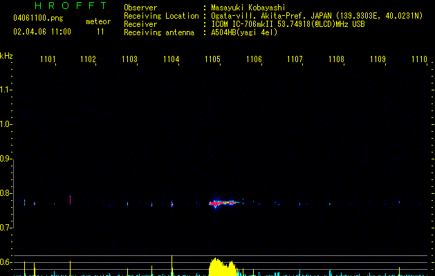Viewport: 435px width, 276px height.
Task: Select the A504HB(yagi 4el) antenna text
Action: tap(244, 32)
